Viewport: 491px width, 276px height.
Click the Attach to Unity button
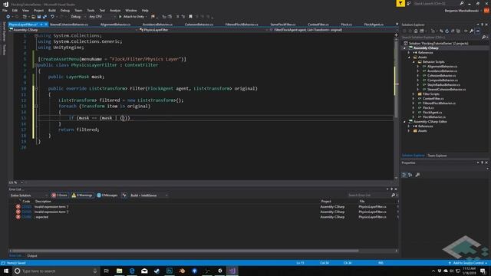pyautogui.click(x=131, y=17)
